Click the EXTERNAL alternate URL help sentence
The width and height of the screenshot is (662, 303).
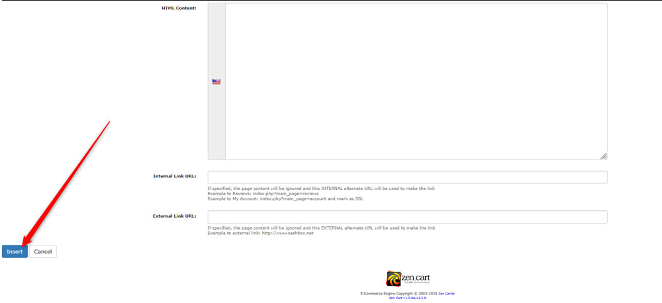pyautogui.click(x=321, y=228)
